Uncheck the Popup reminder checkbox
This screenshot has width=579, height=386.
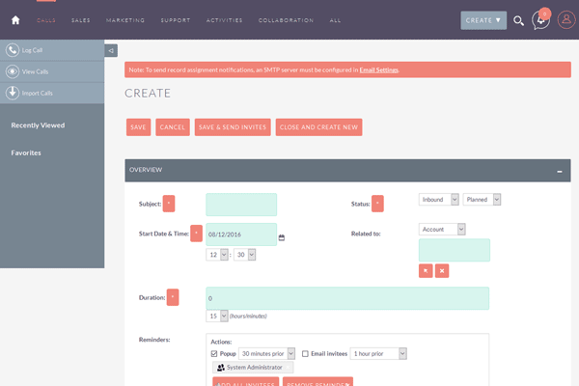tap(214, 353)
